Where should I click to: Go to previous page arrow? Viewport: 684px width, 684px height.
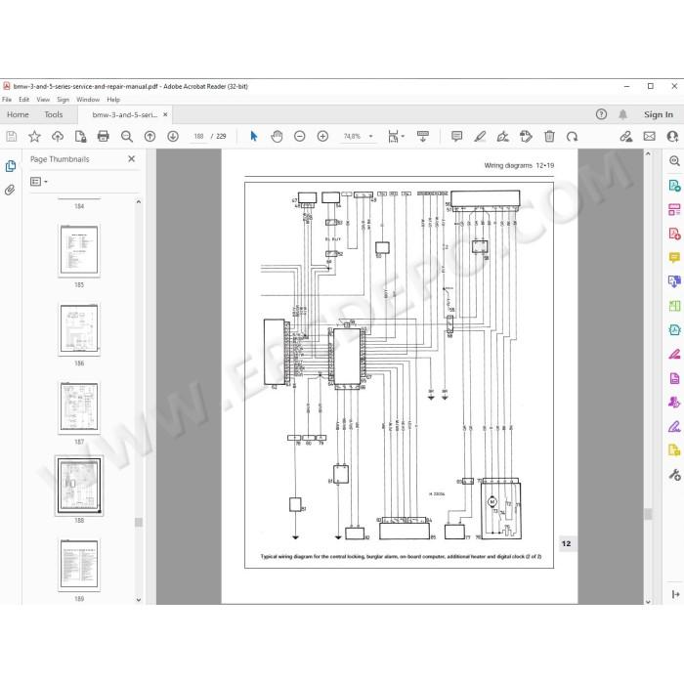tap(150, 137)
